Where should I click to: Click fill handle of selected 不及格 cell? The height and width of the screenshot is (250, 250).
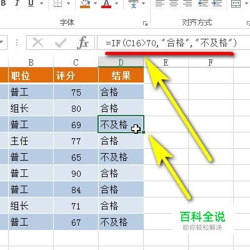click(143, 132)
